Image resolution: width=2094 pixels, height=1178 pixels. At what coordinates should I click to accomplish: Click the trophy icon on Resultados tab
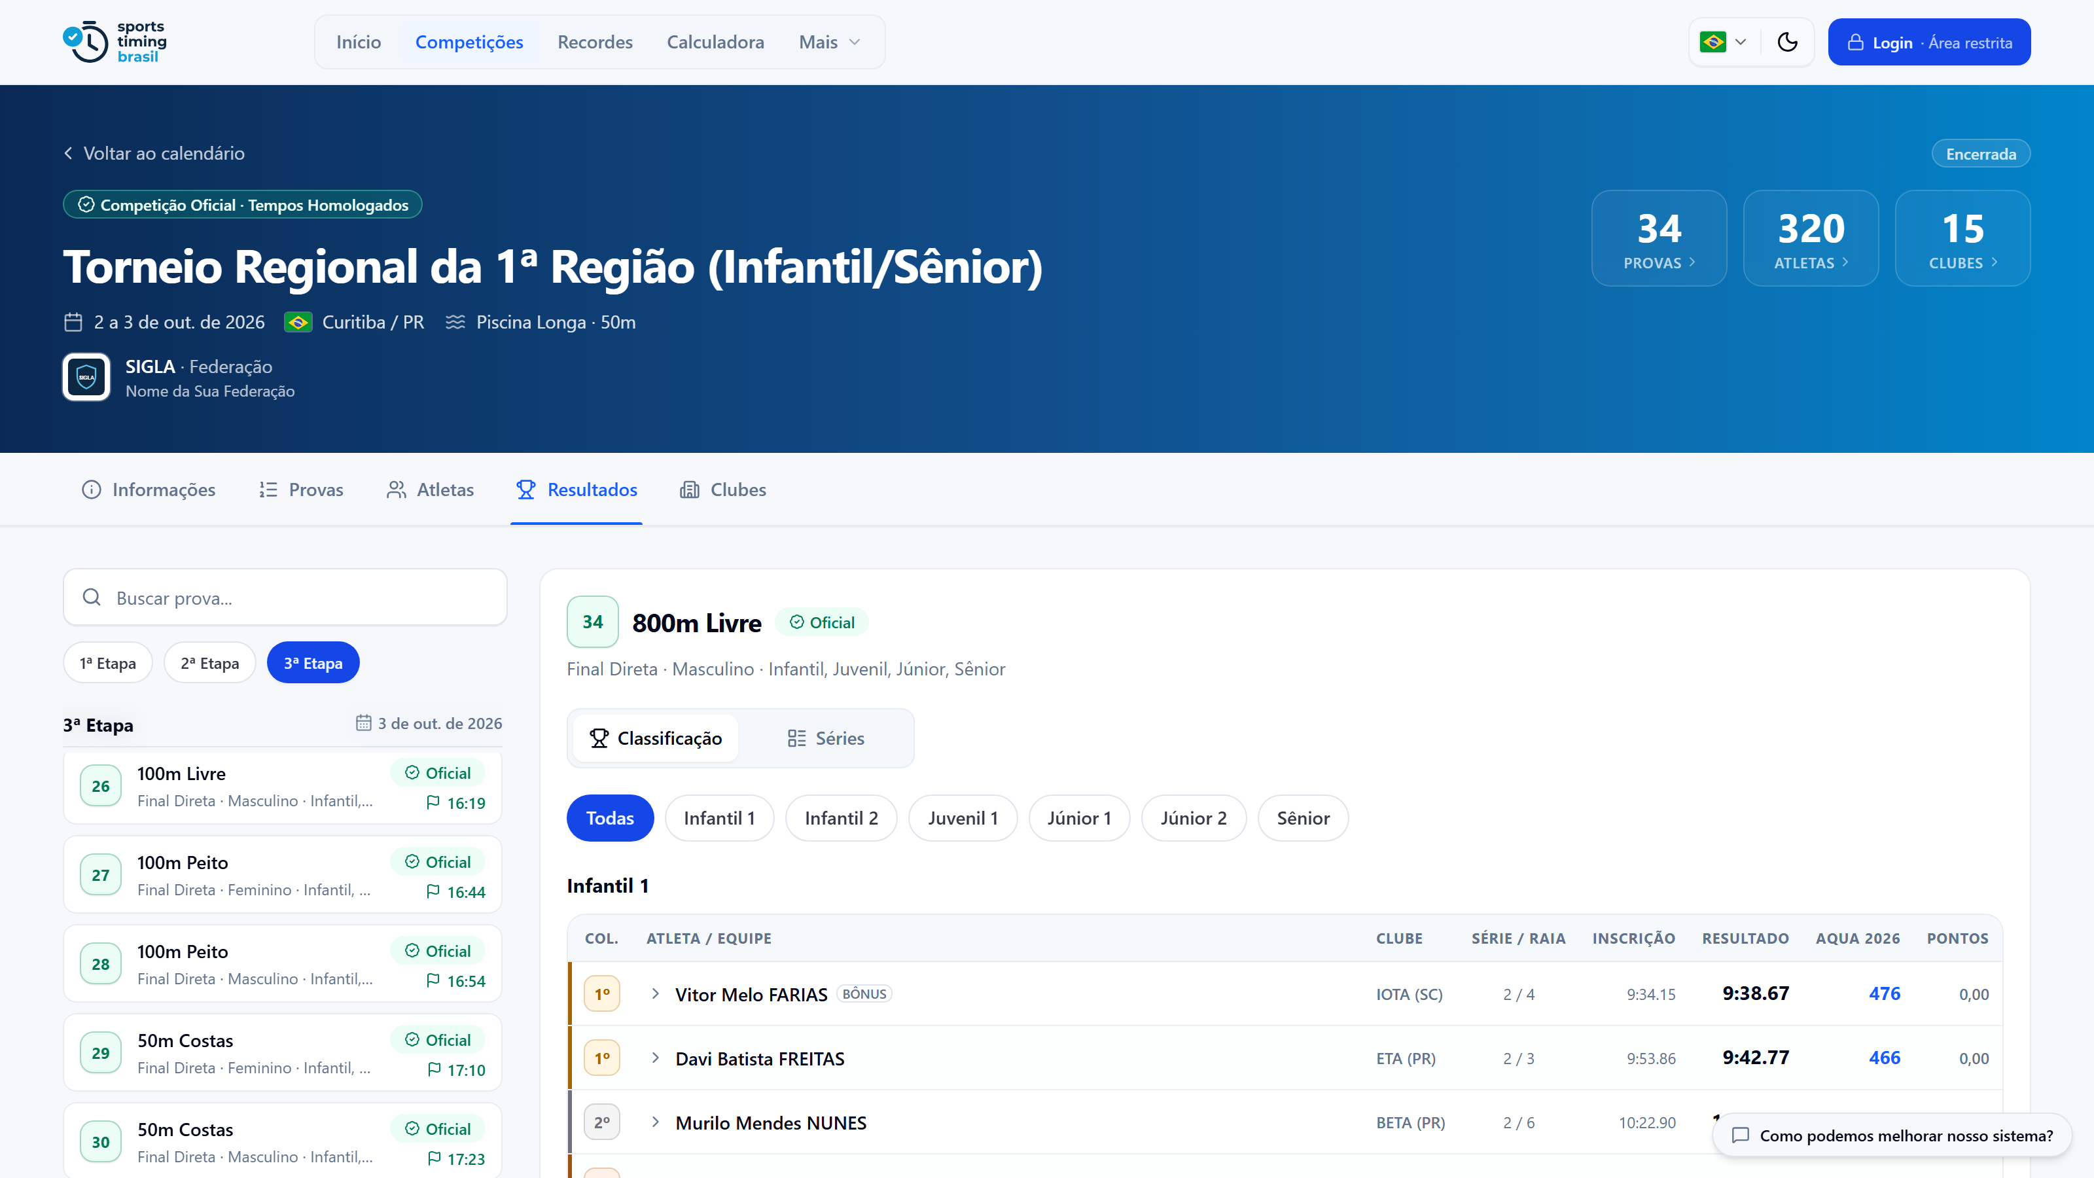526,490
